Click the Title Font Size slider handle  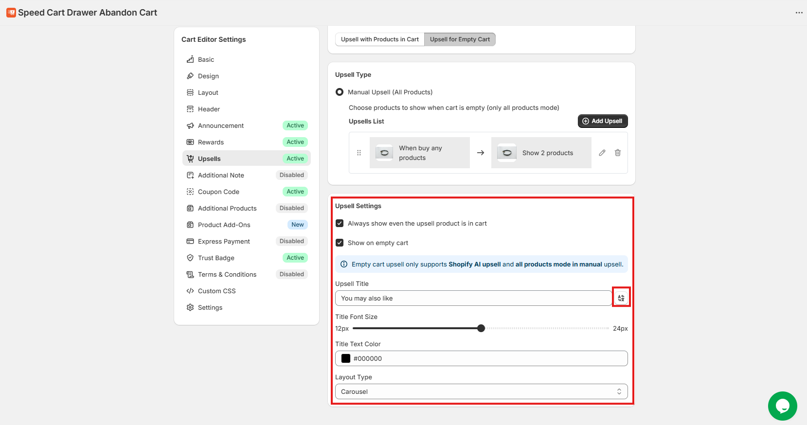click(x=481, y=328)
